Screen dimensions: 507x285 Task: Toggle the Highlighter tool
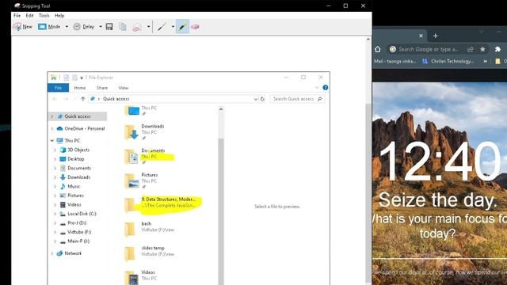(183, 27)
